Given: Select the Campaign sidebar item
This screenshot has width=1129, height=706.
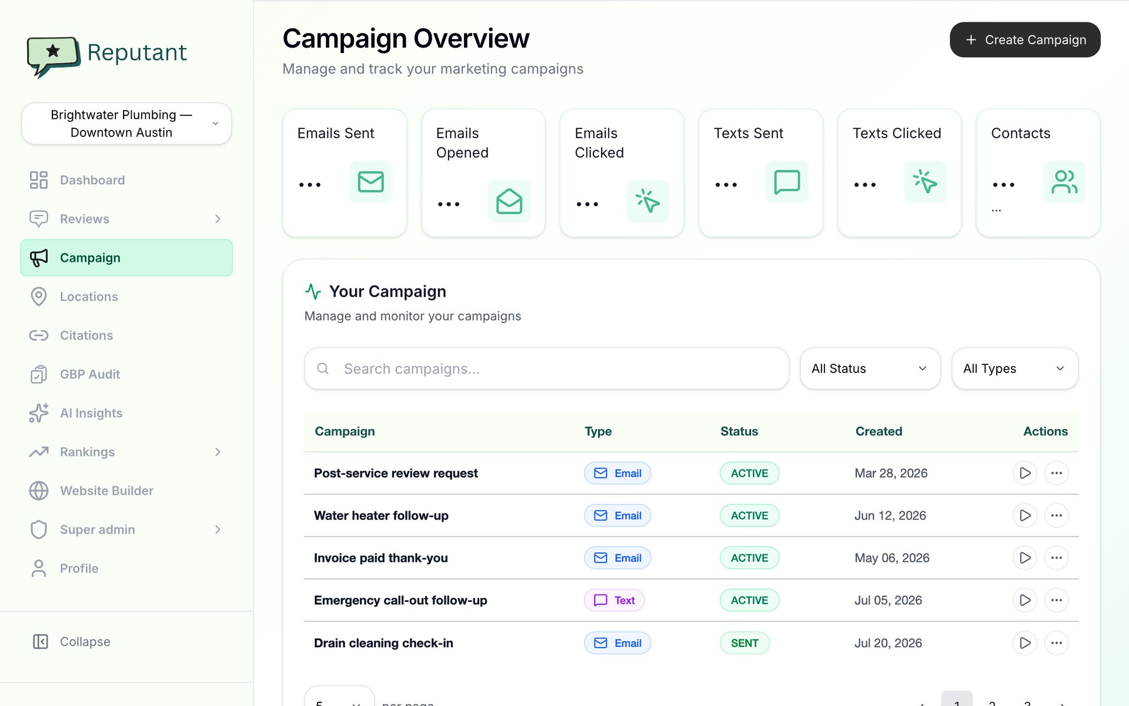Looking at the screenshot, I should pos(126,258).
